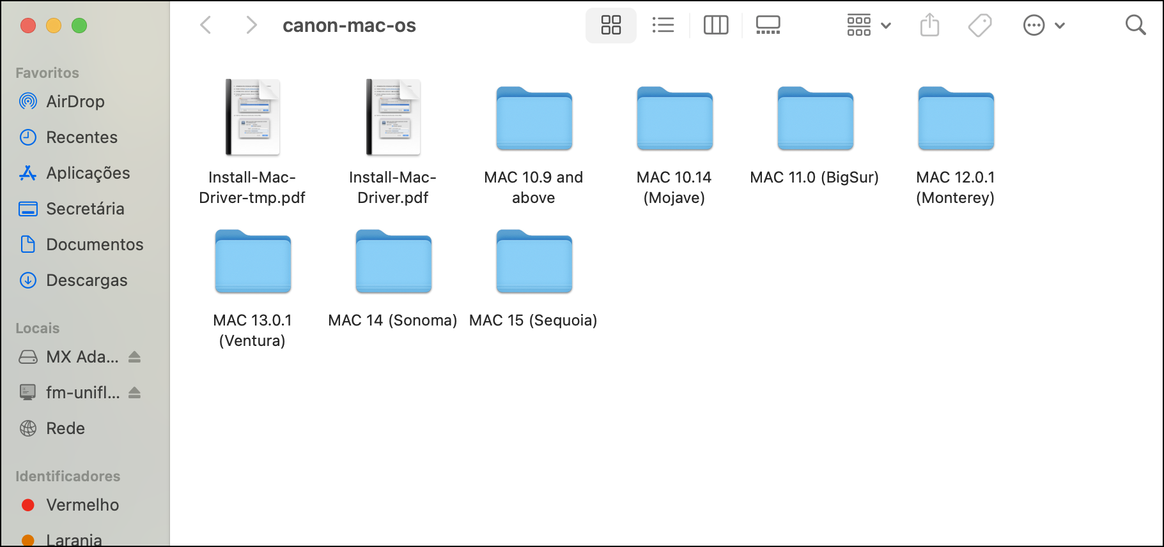The image size is (1164, 547).
Task: Select the MAC 15 (Sequoia) folder
Action: pyautogui.click(x=534, y=278)
